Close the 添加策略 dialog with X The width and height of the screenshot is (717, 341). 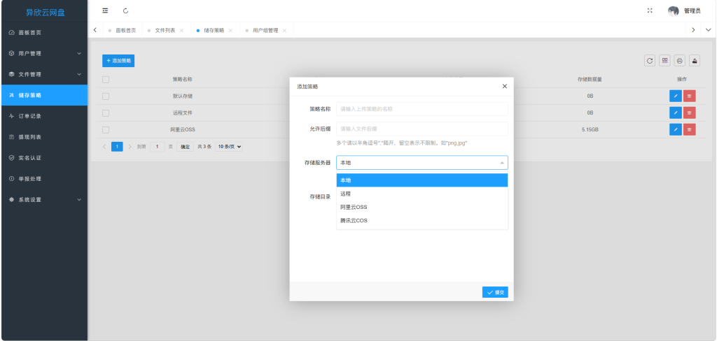pyautogui.click(x=504, y=86)
